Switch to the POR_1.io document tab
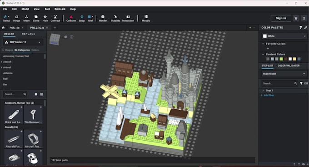This screenshot has height=167, width=309. coord(15,28)
